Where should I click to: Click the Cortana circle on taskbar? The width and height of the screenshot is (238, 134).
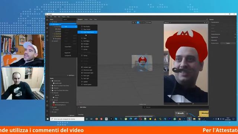[87, 119]
